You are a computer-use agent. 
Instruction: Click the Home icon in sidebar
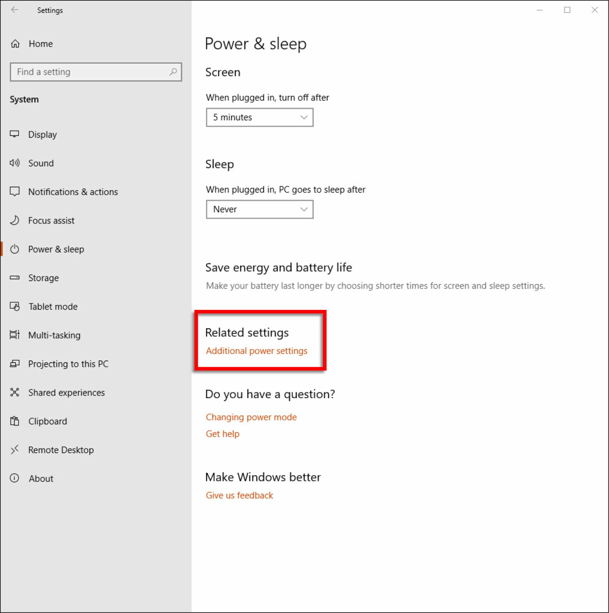[15, 44]
